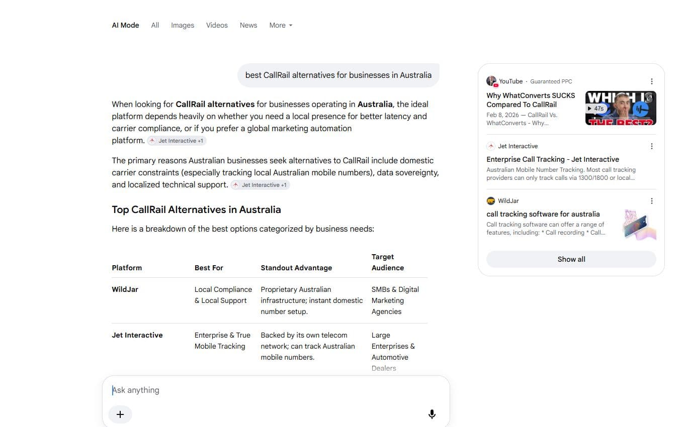Click 'Large Enterprises & Automotive' audience cell

point(393,352)
